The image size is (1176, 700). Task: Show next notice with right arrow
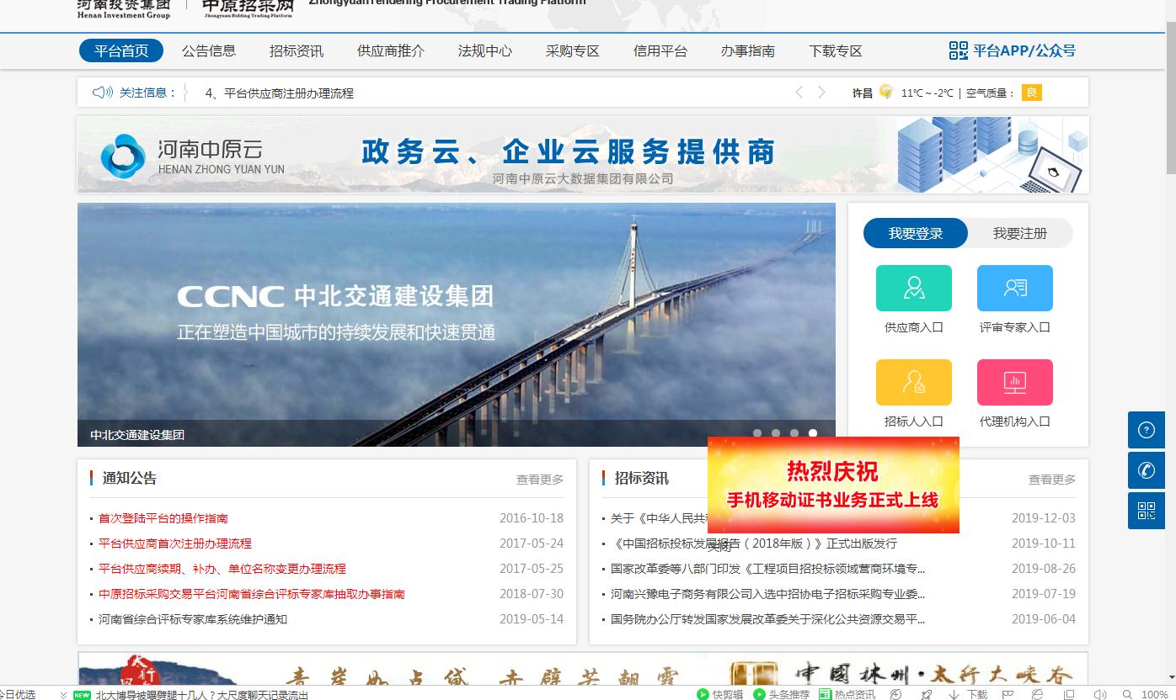pyautogui.click(x=821, y=93)
